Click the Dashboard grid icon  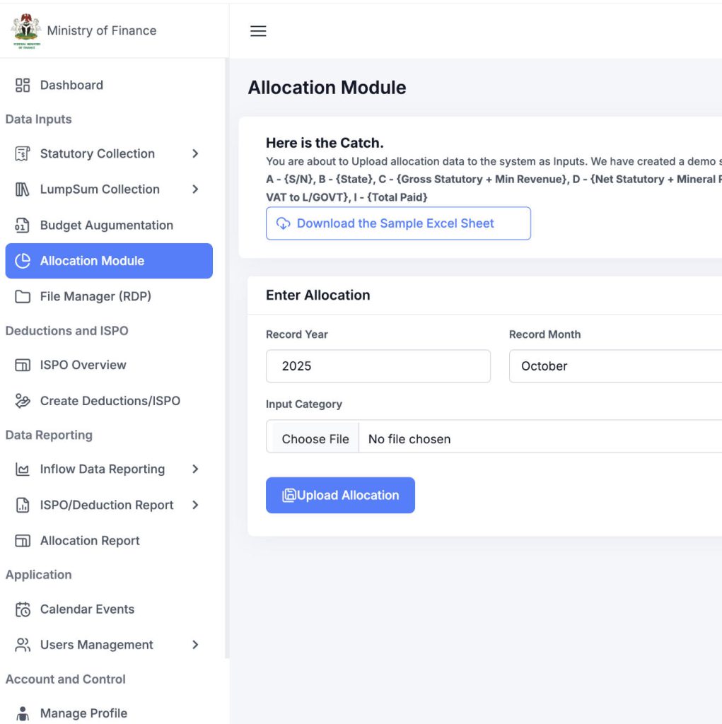[x=23, y=86]
